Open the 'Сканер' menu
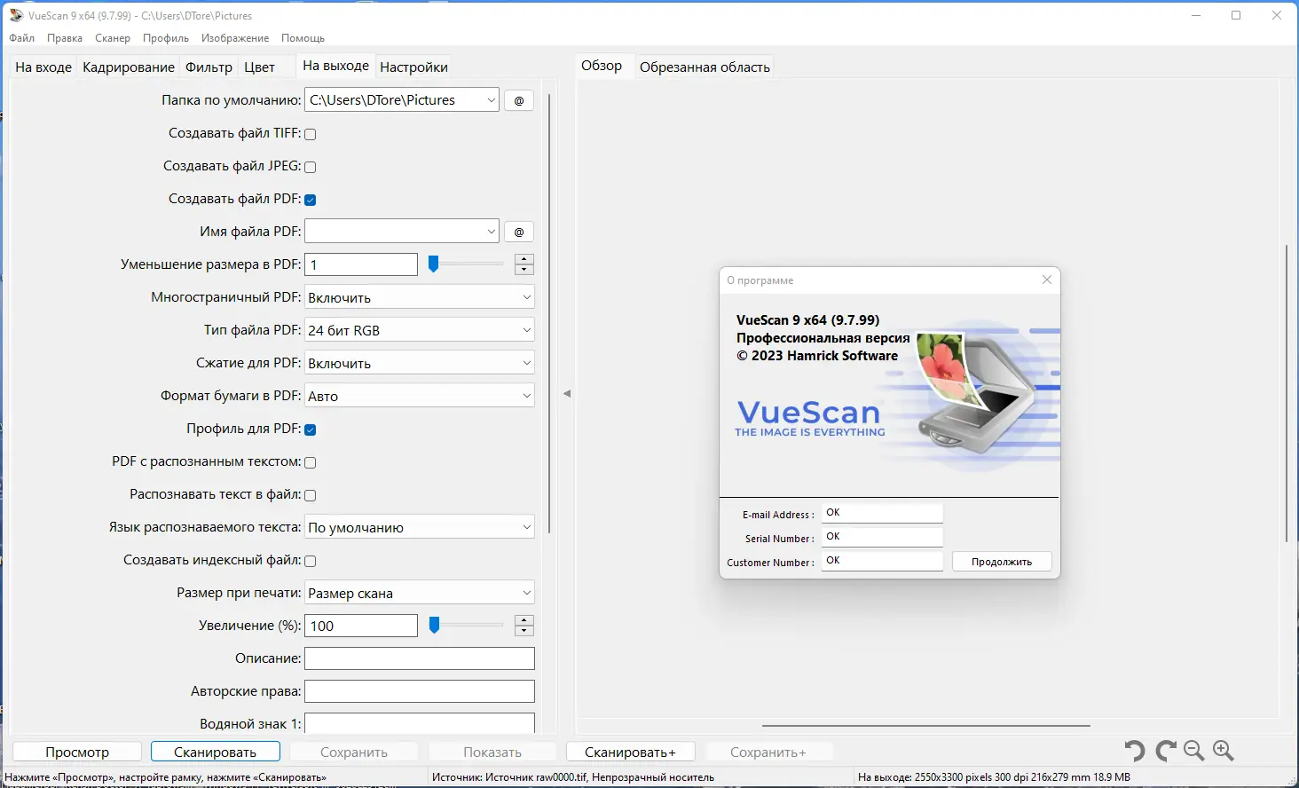Screen dimensions: 1299x788 [112, 38]
